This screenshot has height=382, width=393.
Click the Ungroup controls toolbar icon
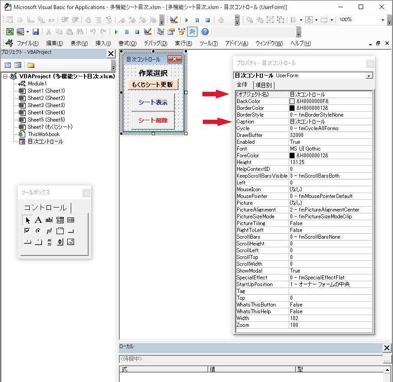[281, 20]
